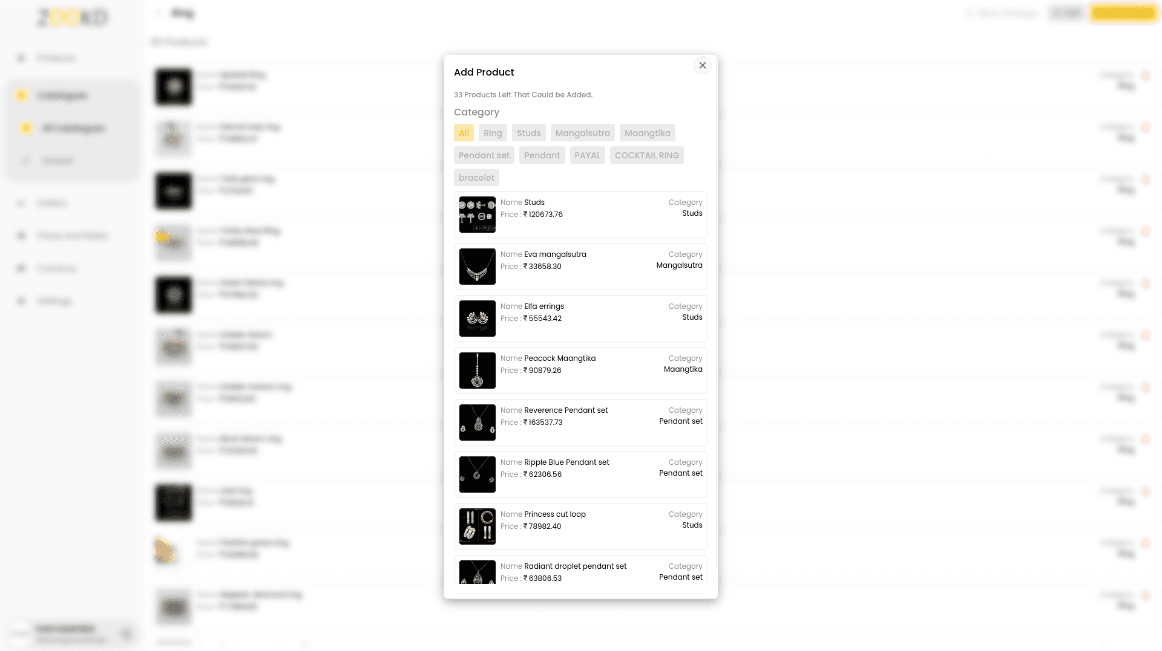
Task: Click the Princess cut loop thumbnail
Action: [x=477, y=526]
